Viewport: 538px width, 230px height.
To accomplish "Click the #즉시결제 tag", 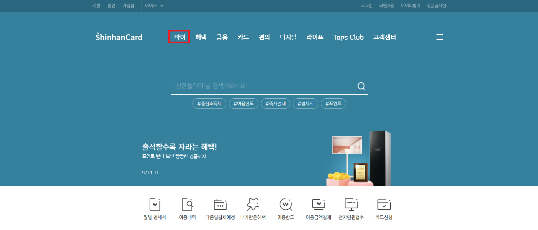I will tap(275, 104).
